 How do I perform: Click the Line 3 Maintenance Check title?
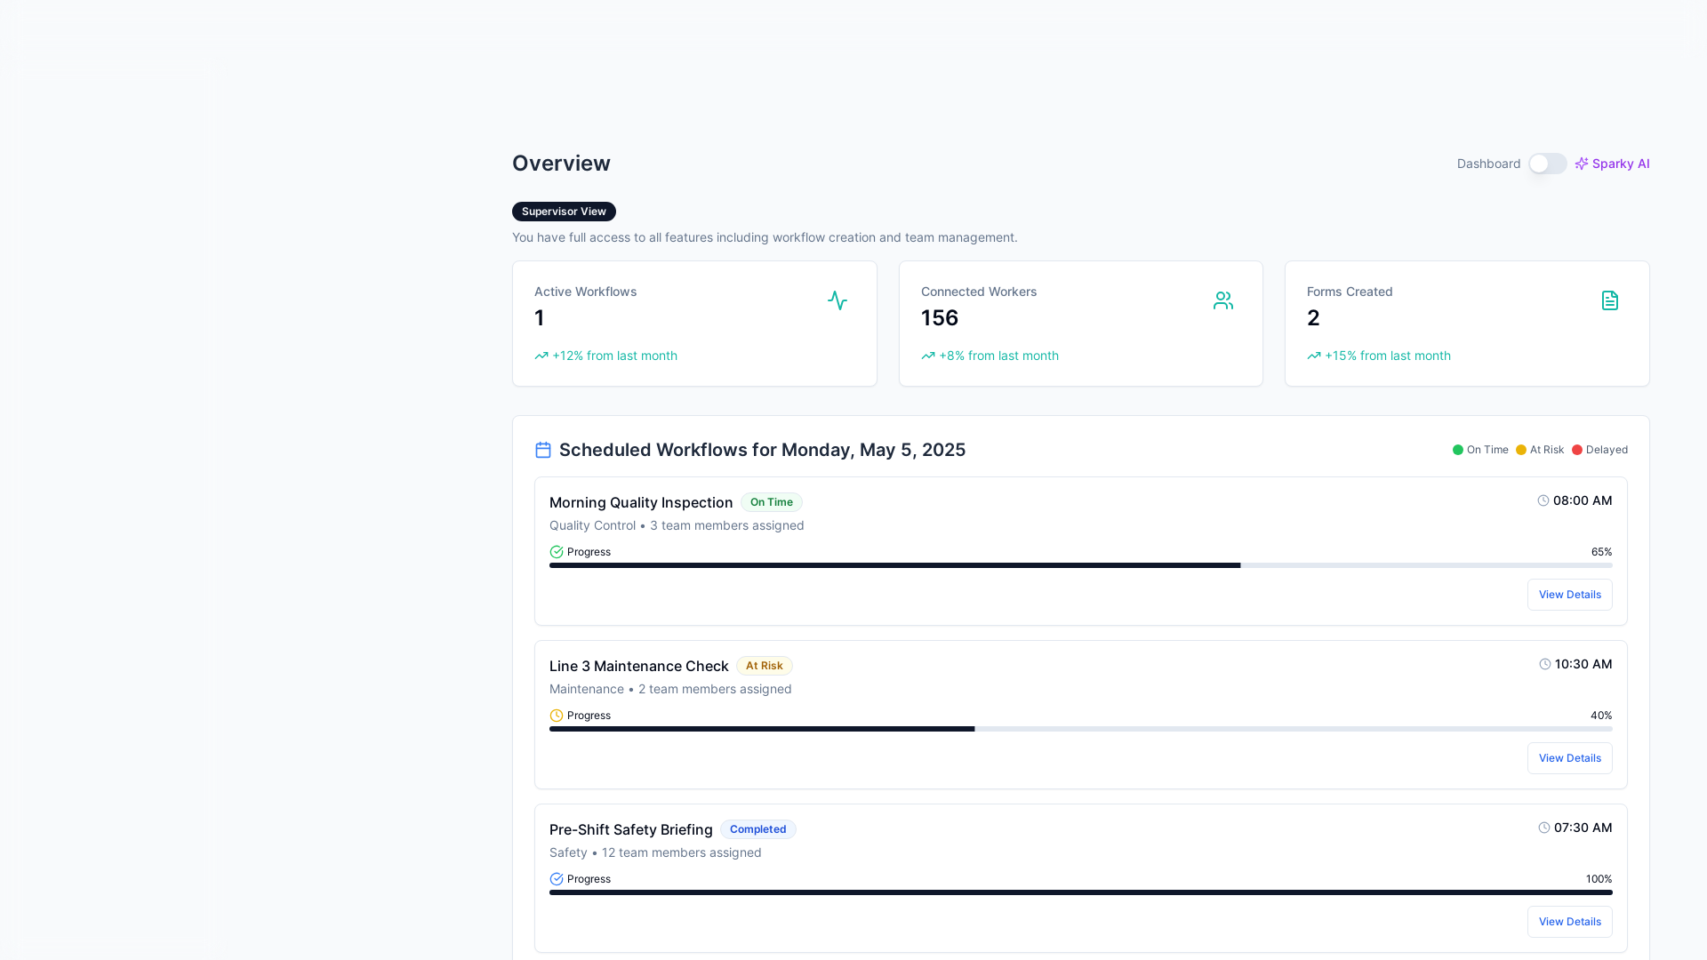pos(638,666)
